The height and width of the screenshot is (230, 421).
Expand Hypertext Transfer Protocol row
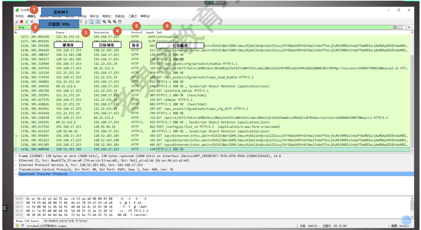tap(16, 174)
